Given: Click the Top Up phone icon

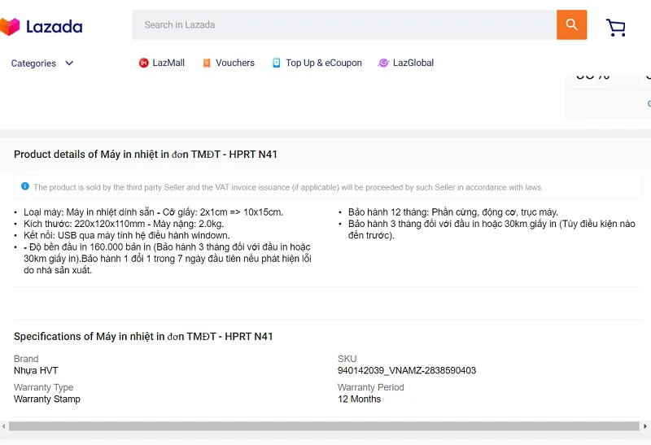Looking at the screenshot, I should click(276, 63).
